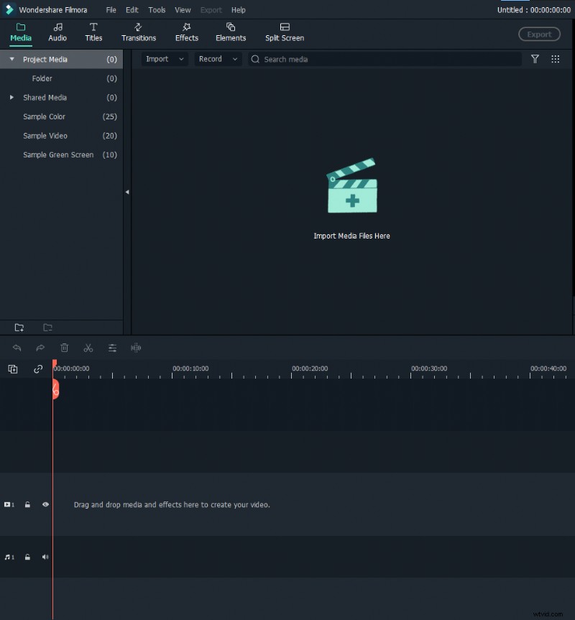Viewport: 575px width, 620px height.
Task: Click the Export button top right
Action: point(539,34)
